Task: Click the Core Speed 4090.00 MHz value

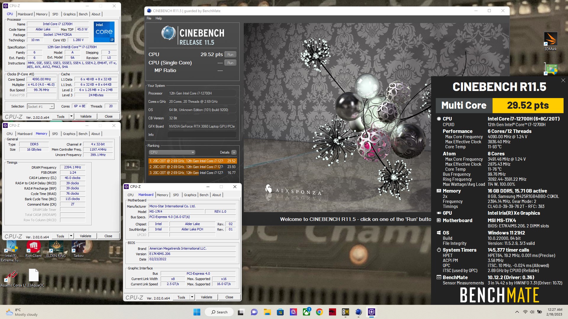Action: (41, 79)
